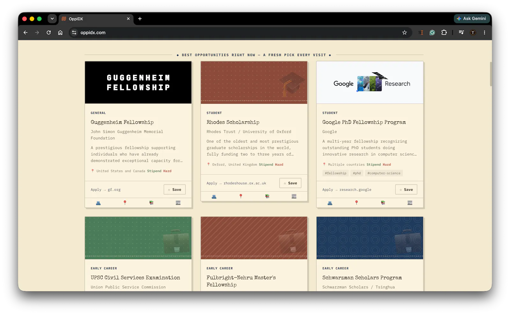
Task: Select the #fellowship tag
Action: point(336,173)
